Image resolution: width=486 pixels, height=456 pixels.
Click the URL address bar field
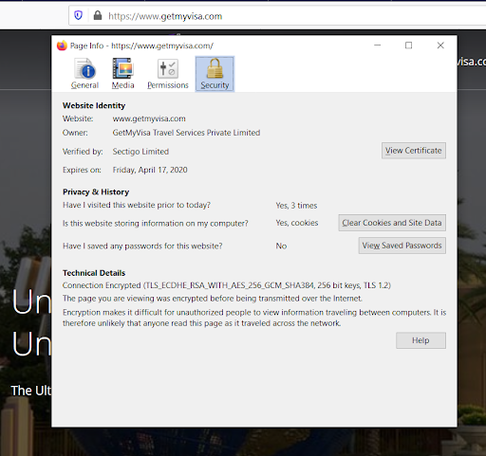[x=277, y=16]
